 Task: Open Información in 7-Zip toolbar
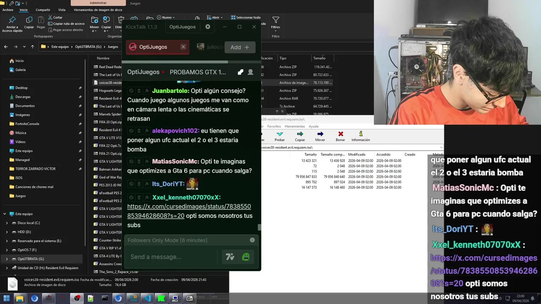click(x=361, y=136)
